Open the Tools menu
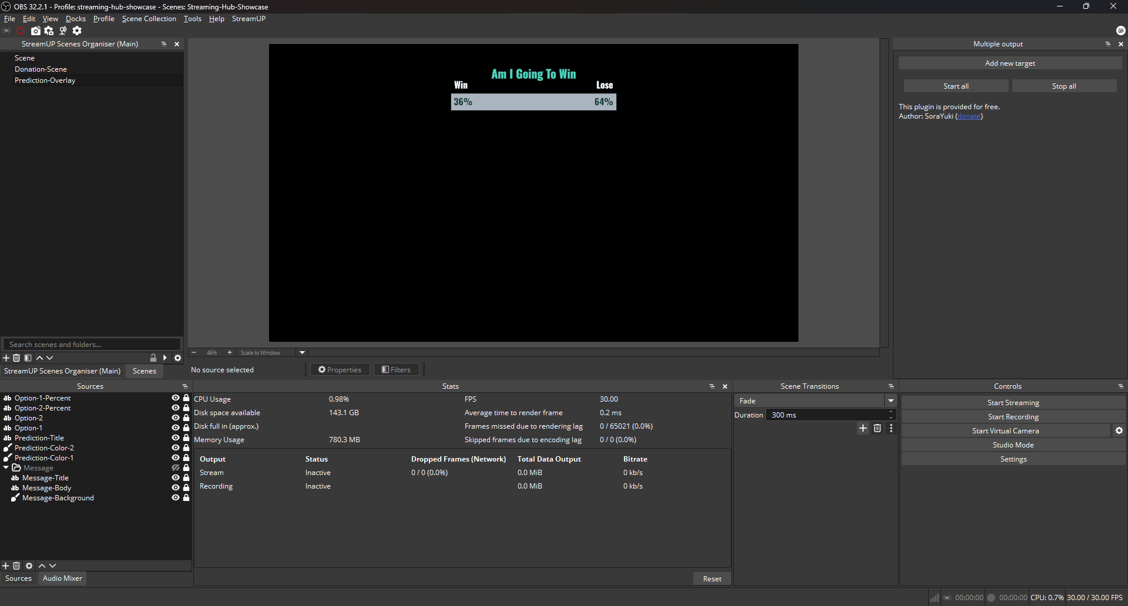1128x606 pixels. click(193, 19)
